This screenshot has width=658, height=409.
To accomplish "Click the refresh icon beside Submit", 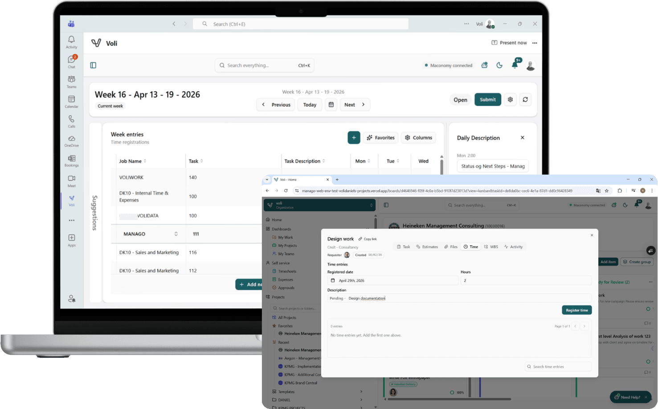I will point(525,100).
